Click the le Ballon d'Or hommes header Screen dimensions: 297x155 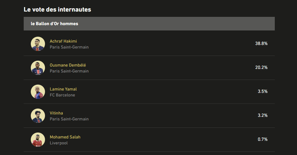coord(54,24)
